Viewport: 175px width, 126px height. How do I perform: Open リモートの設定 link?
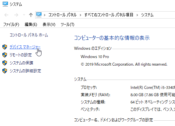pos(21,55)
